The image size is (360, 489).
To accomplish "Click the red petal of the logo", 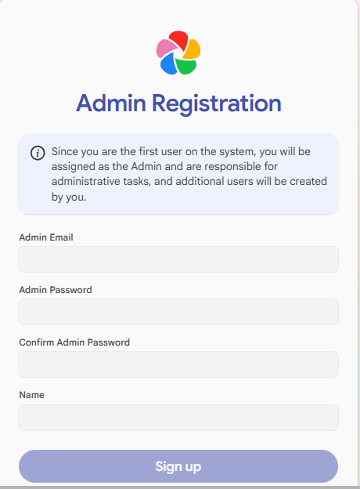I will [x=179, y=39].
